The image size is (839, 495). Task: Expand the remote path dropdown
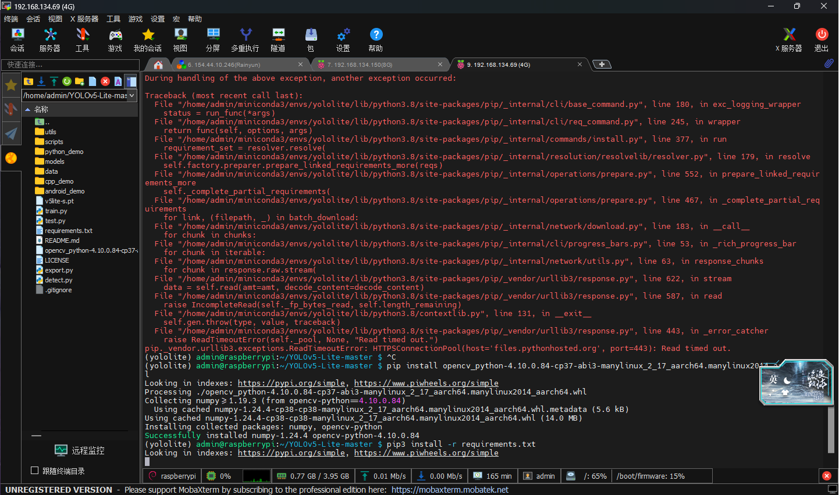tap(132, 95)
